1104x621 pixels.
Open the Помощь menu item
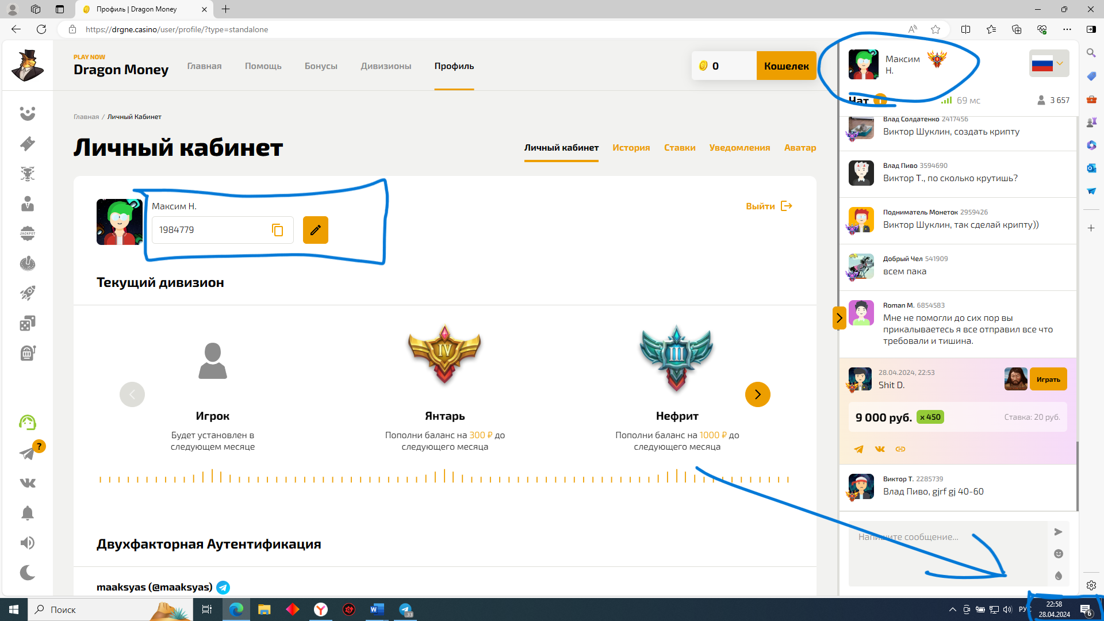(x=263, y=66)
